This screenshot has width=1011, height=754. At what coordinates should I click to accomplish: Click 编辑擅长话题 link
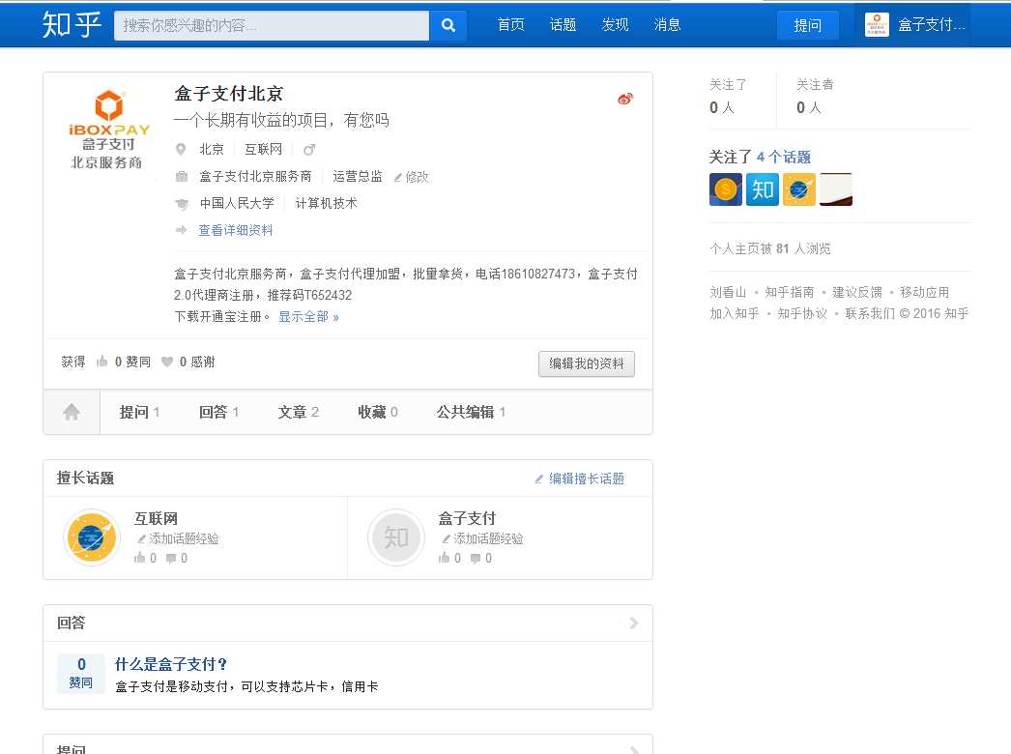580,478
